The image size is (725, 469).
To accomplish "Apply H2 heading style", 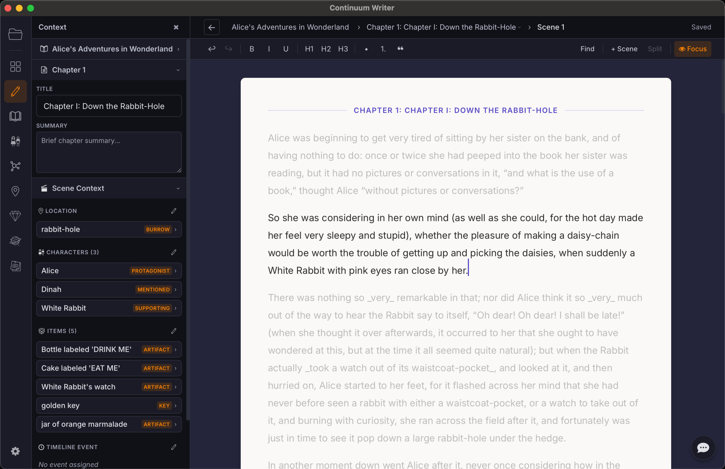I will (326, 49).
